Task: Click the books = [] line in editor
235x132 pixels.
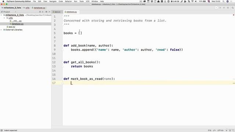Action: pyautogui.click(x=73, y=33)
